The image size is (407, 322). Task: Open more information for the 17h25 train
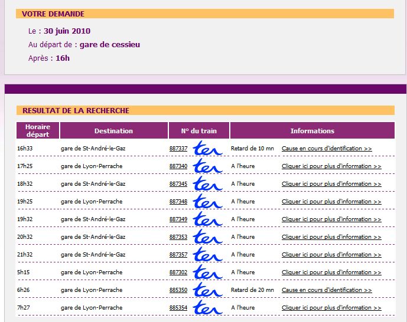(331, 166)
